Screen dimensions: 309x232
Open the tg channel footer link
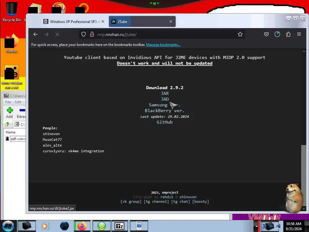tap(156, 201)
